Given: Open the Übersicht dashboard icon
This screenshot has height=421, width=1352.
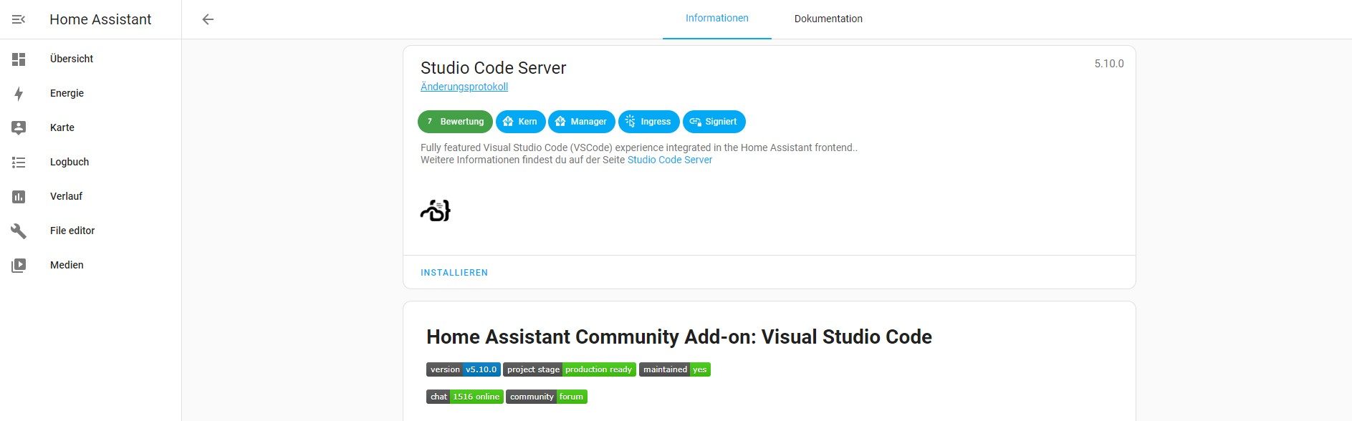Looking at the screenshot, I should coord(19,59).
